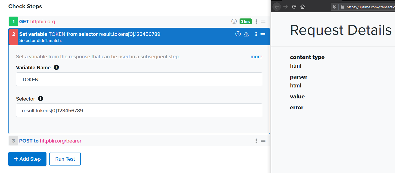The width and height of the screenshot is (395, 173).
Task: Click the tracking protection shield icon
Action: click(334, 7)
